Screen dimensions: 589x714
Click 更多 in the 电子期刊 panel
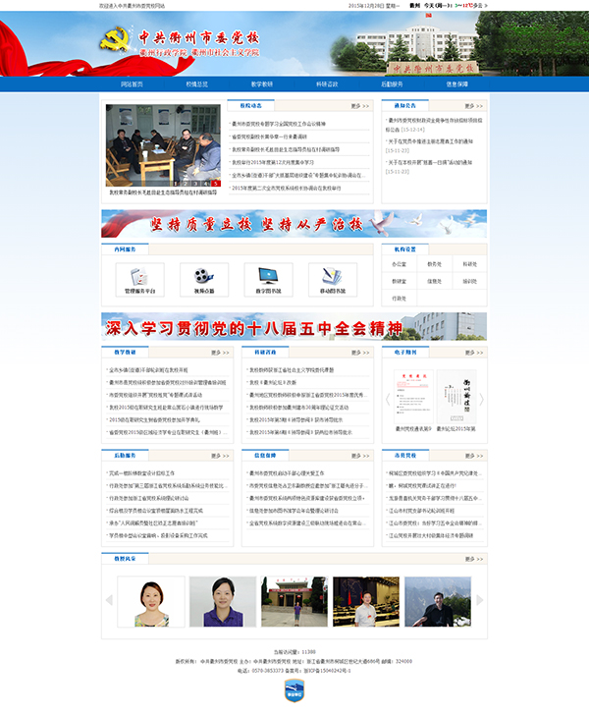click(x=474, y=353)
